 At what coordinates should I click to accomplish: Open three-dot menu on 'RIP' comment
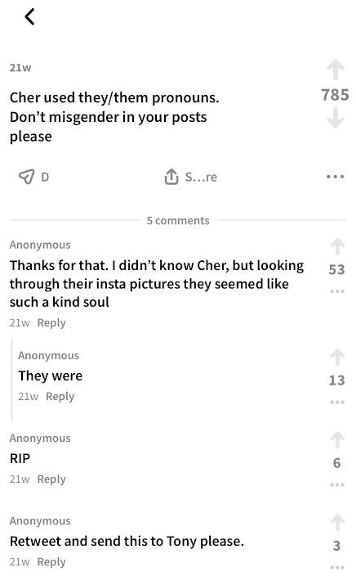pyautogui.click(x=337, y=485)
